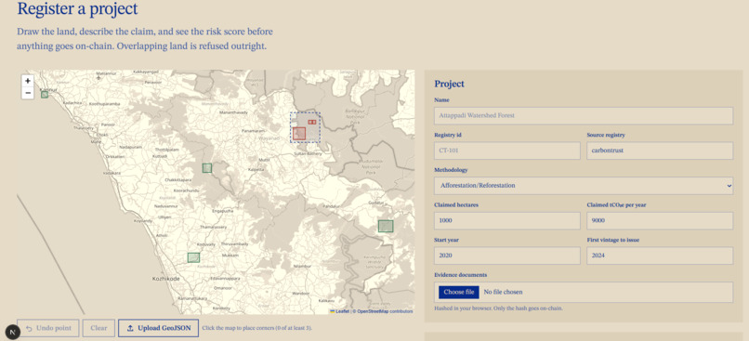Click the 'Project' panel title
Screen dimensions: 749x341
(x=449, y=84)
